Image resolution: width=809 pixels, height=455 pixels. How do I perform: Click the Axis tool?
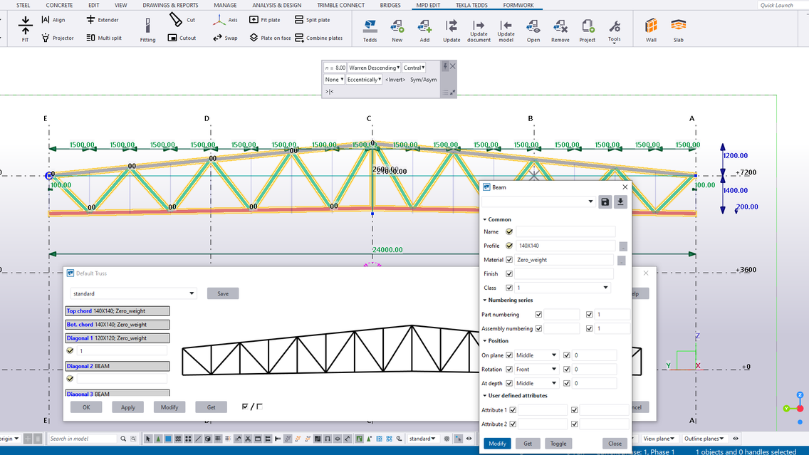[x=225, y=20]
